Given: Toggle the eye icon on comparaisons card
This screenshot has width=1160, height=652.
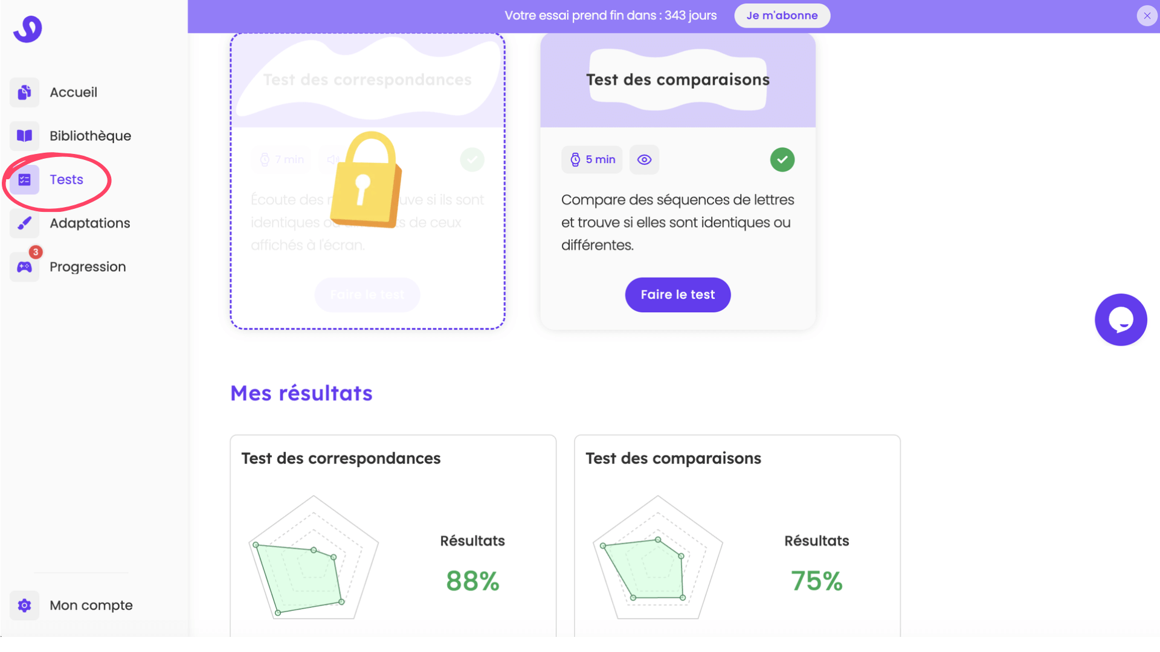Looking at the screenshot, I should [644, 160].
